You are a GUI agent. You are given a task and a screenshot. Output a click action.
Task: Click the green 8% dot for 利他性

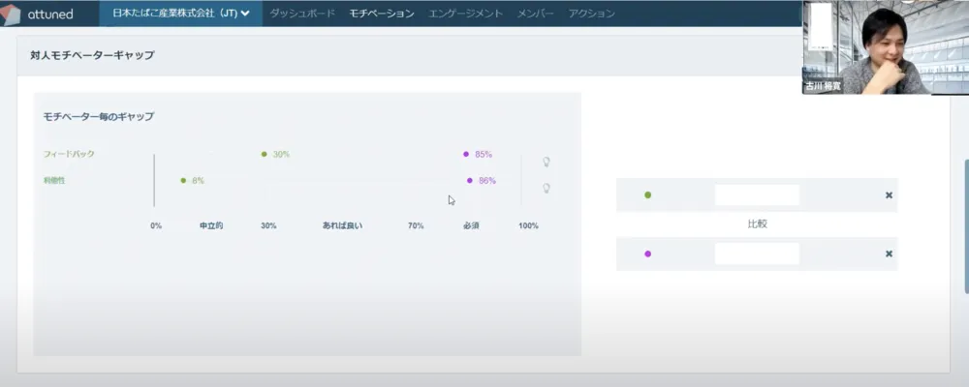[x=183, y=180]
